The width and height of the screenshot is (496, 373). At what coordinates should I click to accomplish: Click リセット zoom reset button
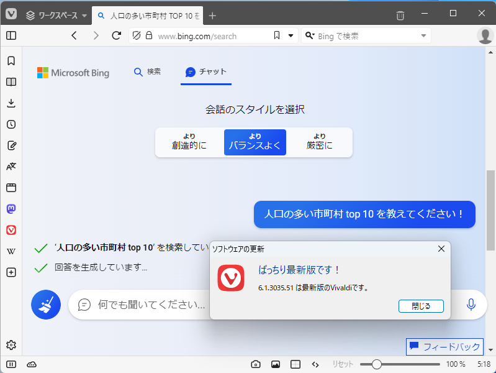click(343, 364)
